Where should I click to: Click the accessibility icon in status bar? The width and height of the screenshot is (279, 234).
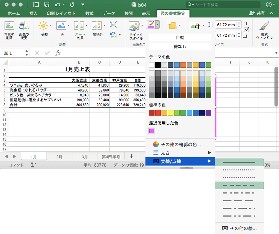point(34,165)
